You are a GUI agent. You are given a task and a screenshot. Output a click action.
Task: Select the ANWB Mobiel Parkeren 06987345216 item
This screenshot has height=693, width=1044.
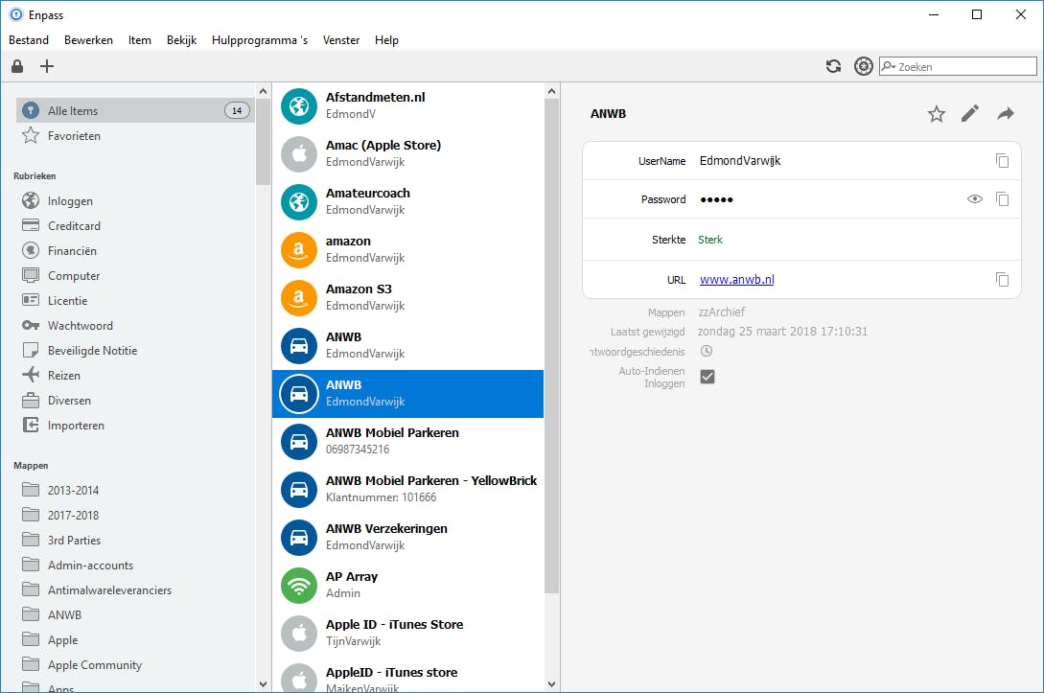[x=407, y=441]
